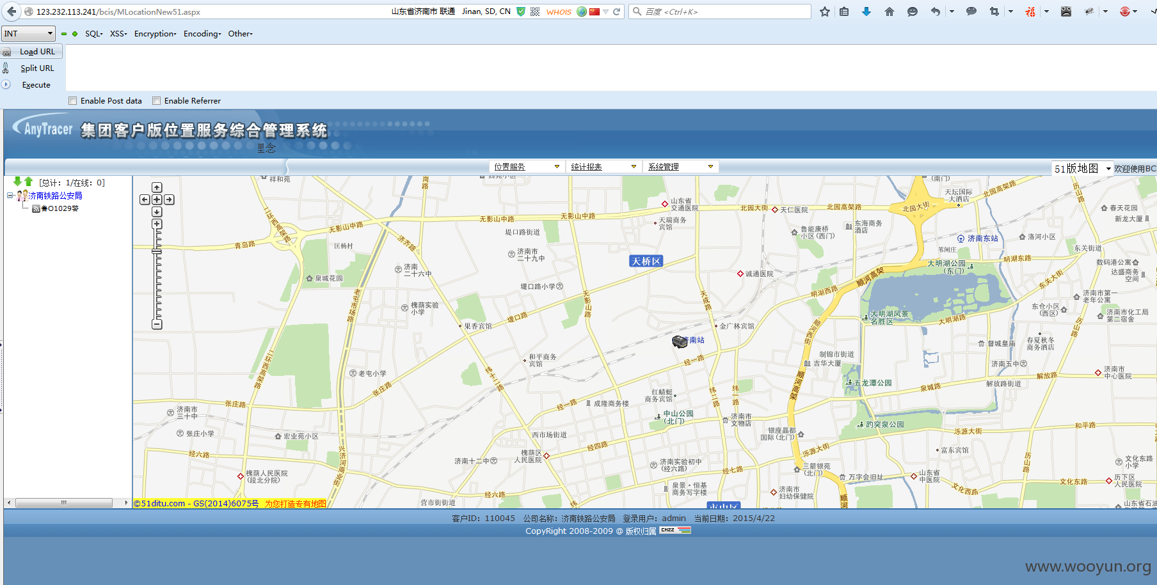
Task: Click the Execute button
Action: click(x=31, y=85)
